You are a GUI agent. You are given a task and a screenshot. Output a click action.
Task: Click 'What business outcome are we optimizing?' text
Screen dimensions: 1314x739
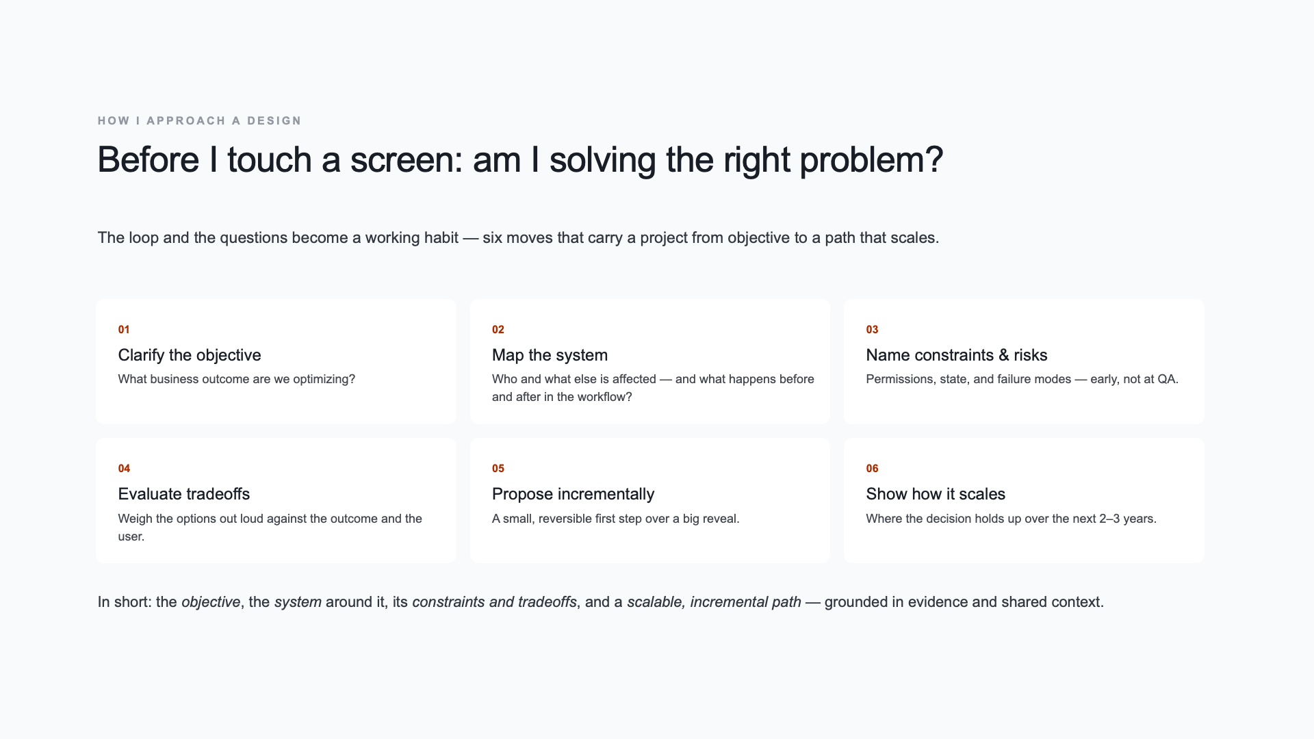[x=236, y=379]
